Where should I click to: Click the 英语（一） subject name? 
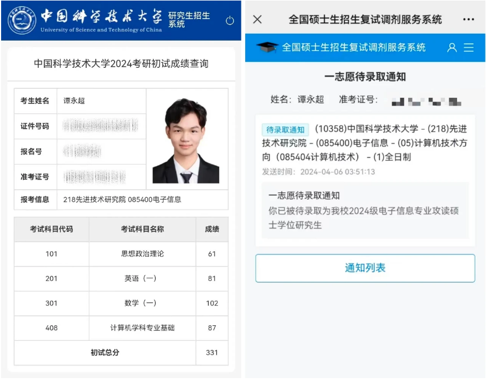point(141,279)
